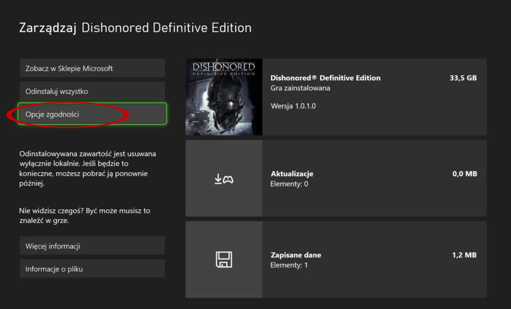Viewport: 511px width, 309px height.
Task: Select "Odinstaluj wszystko" button
Action: (92, 91)
